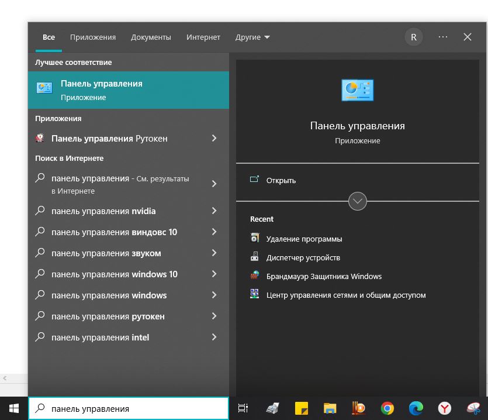This screenshot has height=420, width=488.
Task: Click the user account avatar R
Action: click(414, 37)
